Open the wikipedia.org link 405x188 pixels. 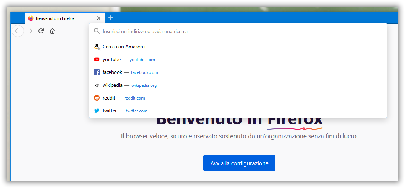click(144, 85)
